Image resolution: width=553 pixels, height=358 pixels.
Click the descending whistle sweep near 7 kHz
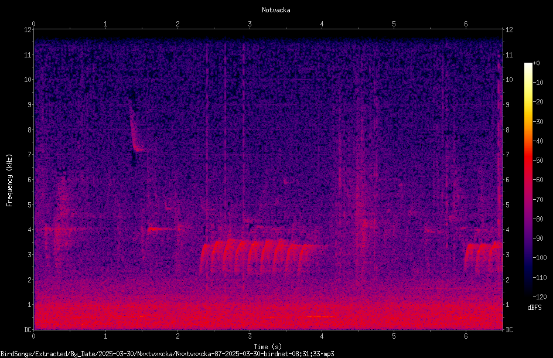[x=135, y=127]
